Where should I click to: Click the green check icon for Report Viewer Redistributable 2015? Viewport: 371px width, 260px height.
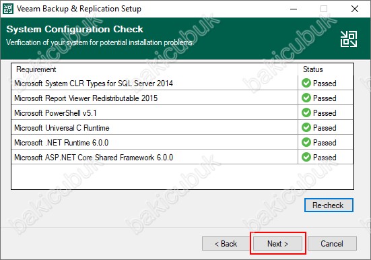click(306, 98)
